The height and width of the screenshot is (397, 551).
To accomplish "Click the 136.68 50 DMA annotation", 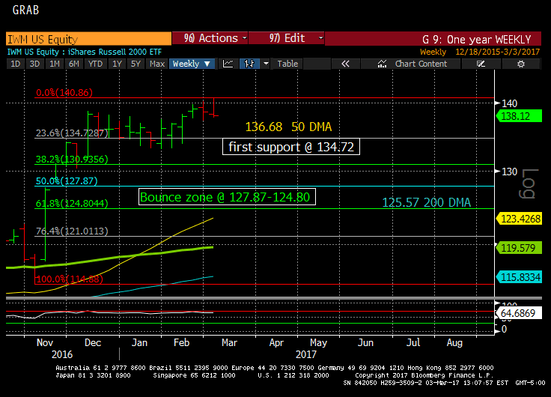I will click(x=288, y=127).
